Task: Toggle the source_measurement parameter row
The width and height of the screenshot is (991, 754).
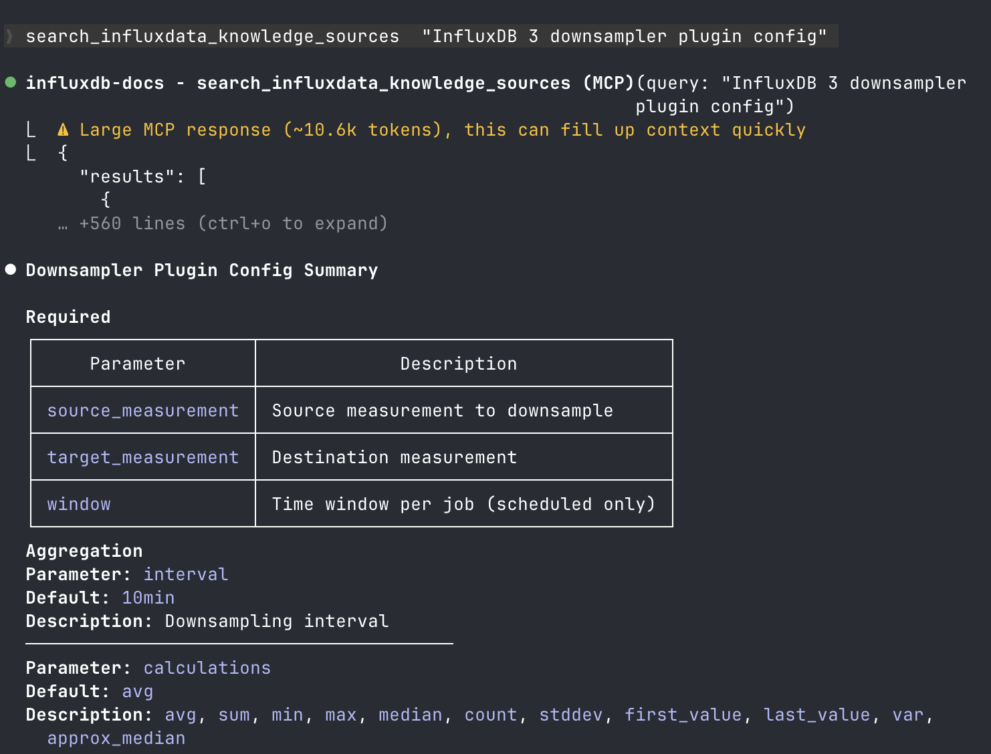Action: (x=142, y=410)
